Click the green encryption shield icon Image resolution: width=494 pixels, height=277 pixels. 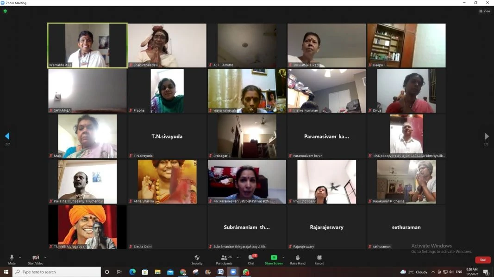pos(5,11)
